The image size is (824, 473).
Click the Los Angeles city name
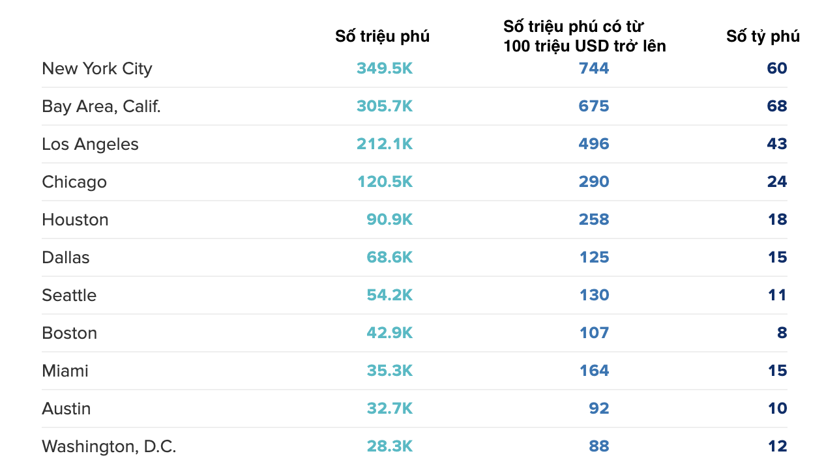coord(90,144)
